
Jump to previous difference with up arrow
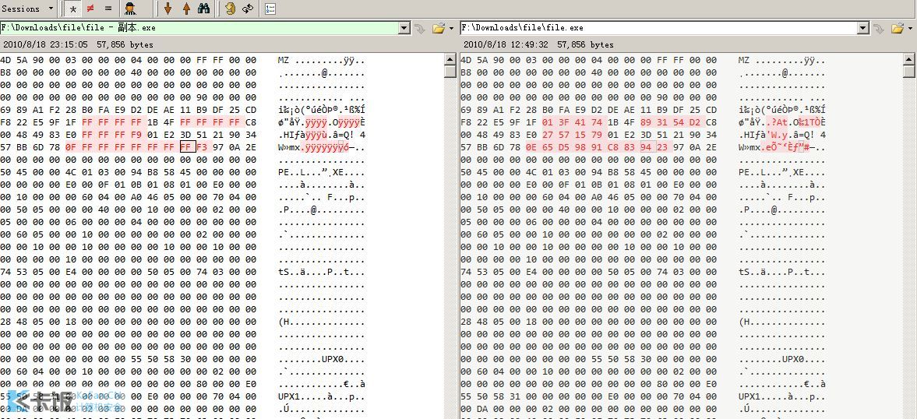185,9
